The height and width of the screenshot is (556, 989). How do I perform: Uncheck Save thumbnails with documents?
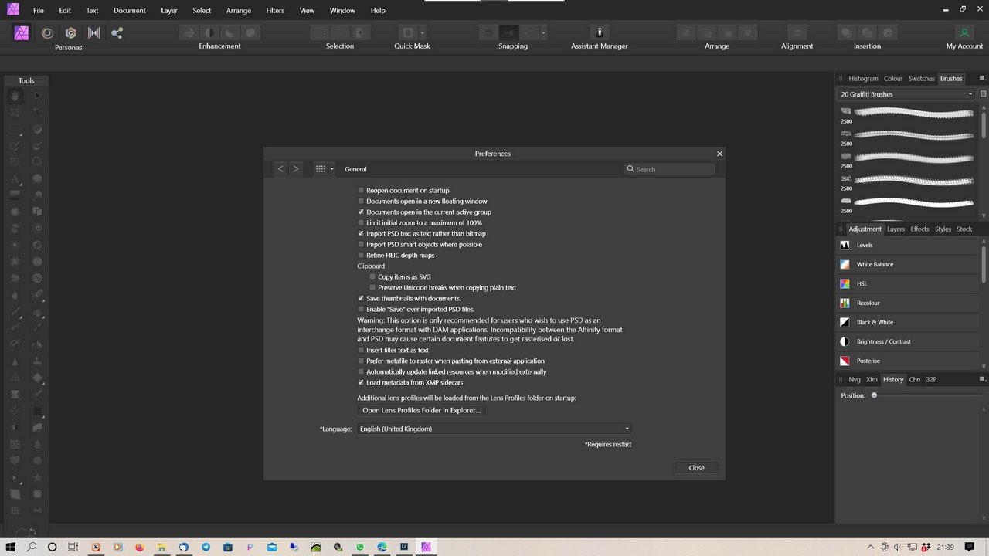tap(361, 298)
